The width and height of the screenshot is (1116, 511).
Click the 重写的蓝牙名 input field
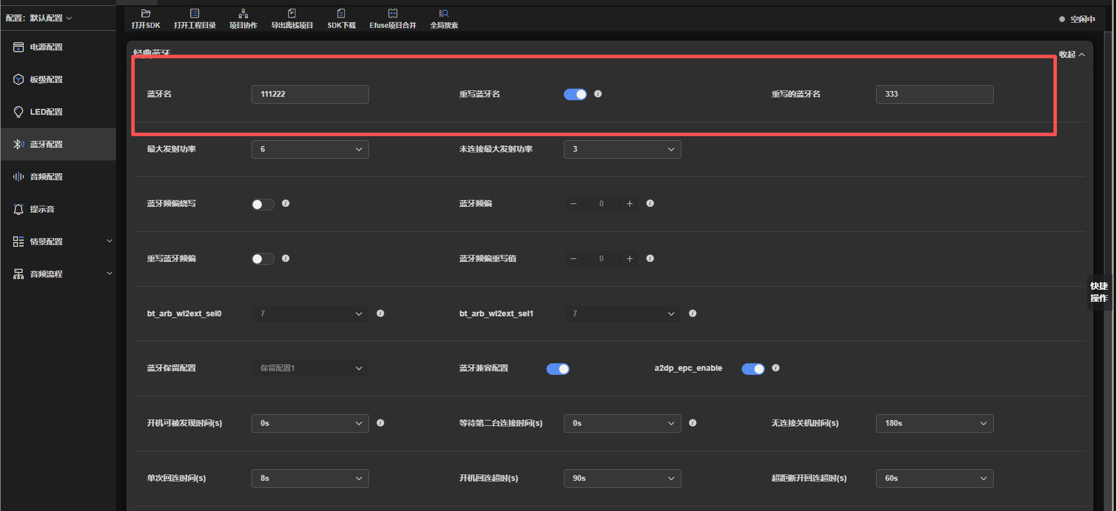935,94
